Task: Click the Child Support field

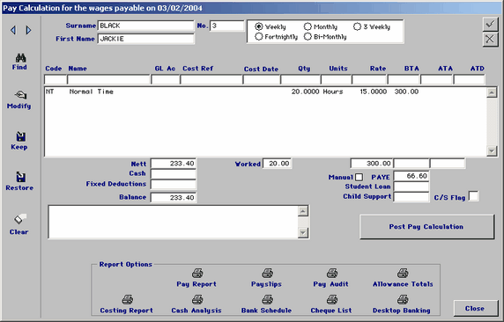Action: (x=411, y=196)
